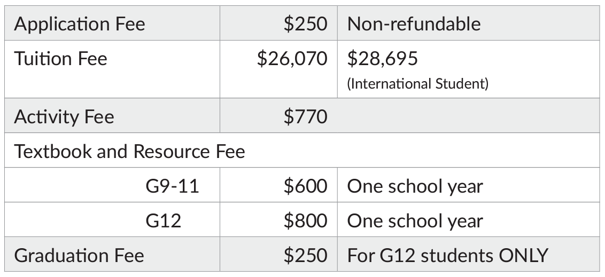
Task: Click the $800 textbook fee amount
Action: [305, 221]
